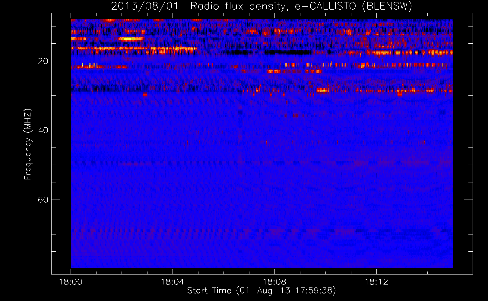Click the '18:04' time tick label
Image resolution: width=488 pixels, height=301 pixels.
point(173,282)
